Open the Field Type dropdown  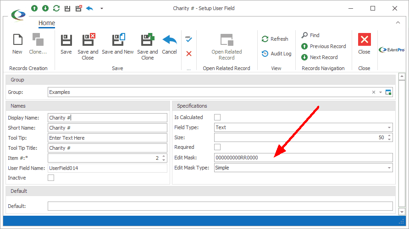pyautogui.click(x=389, y=127)
